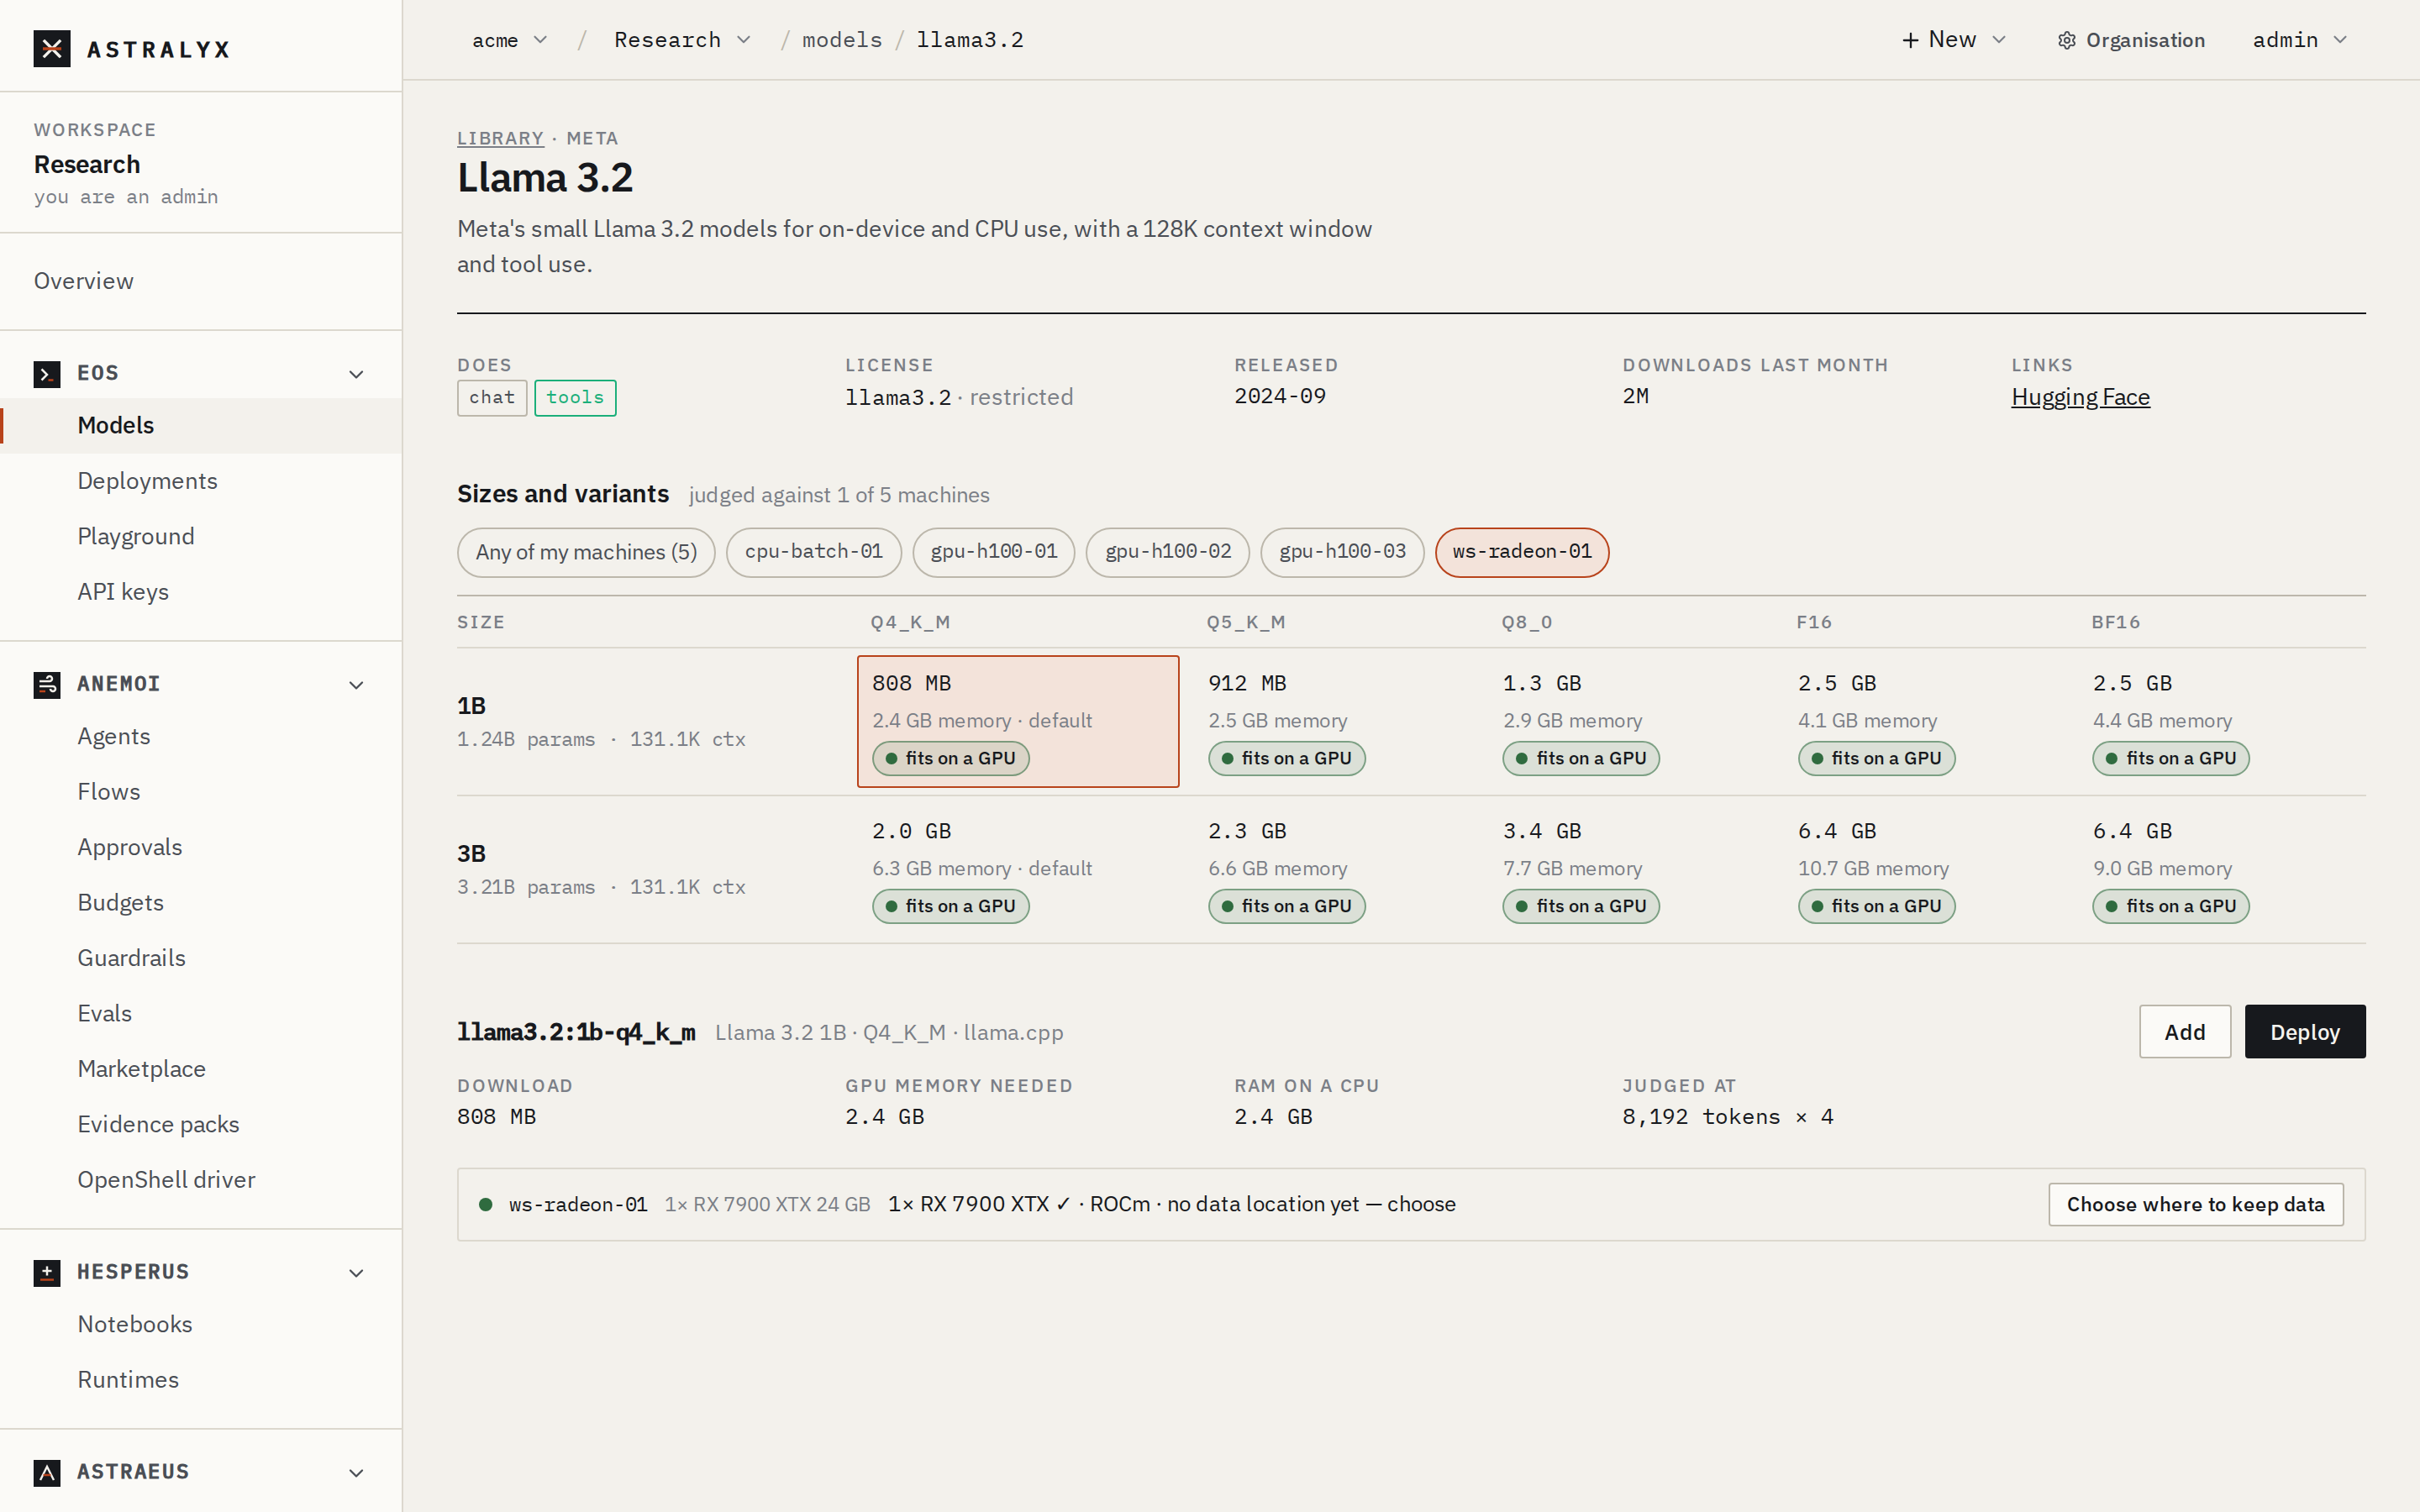
Task: Click the Anemoi wind section icon
Action: tap(47, 684)
